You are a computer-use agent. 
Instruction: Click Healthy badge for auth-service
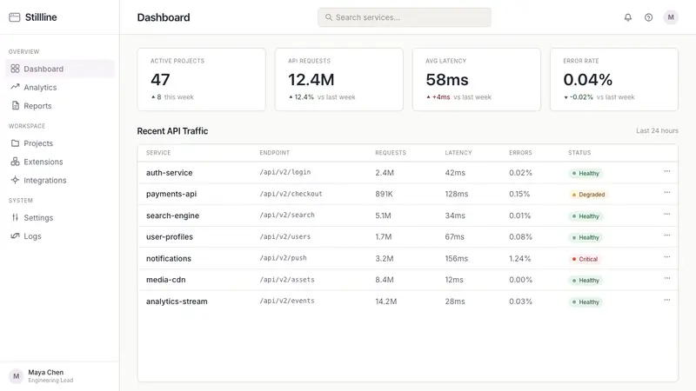[586, 173]
